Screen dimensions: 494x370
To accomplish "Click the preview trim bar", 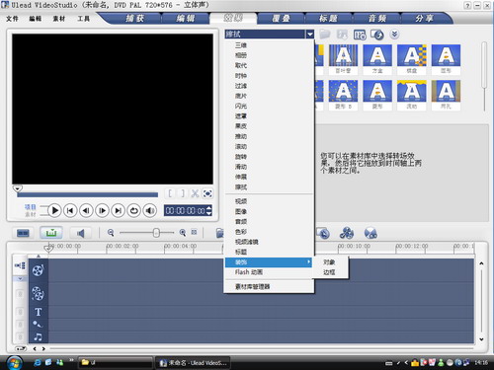I will tap(88, 194).
